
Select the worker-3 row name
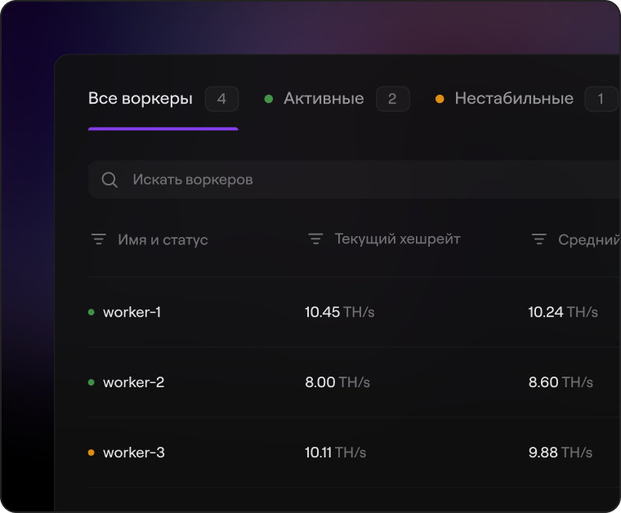coord(134,453)
